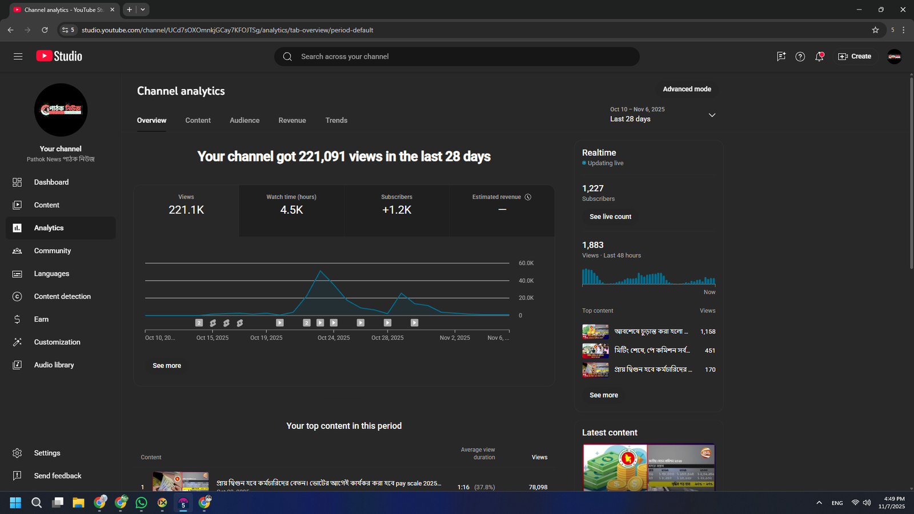Click the notifications bell icon
This screenshot has height=514, width=914.
click(819, 57)
